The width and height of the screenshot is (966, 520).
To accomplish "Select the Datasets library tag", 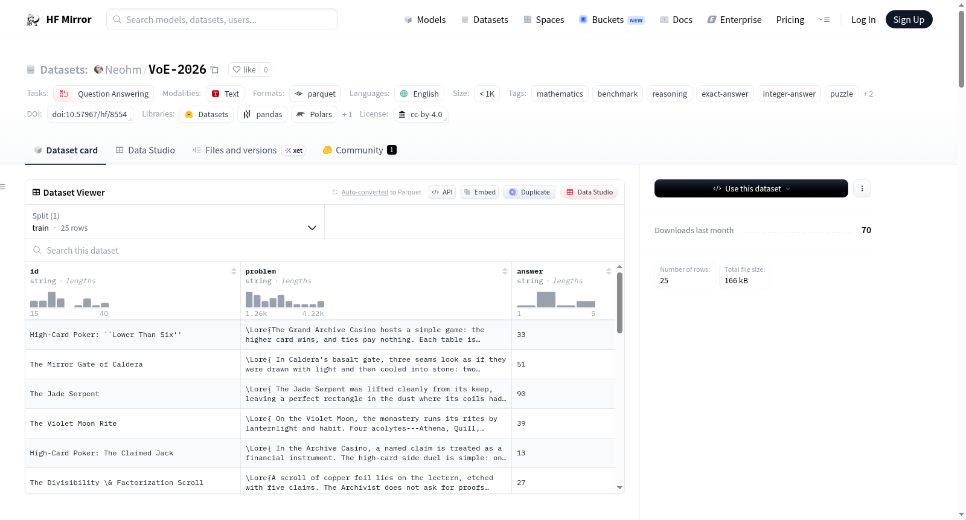I will [206, 114].
